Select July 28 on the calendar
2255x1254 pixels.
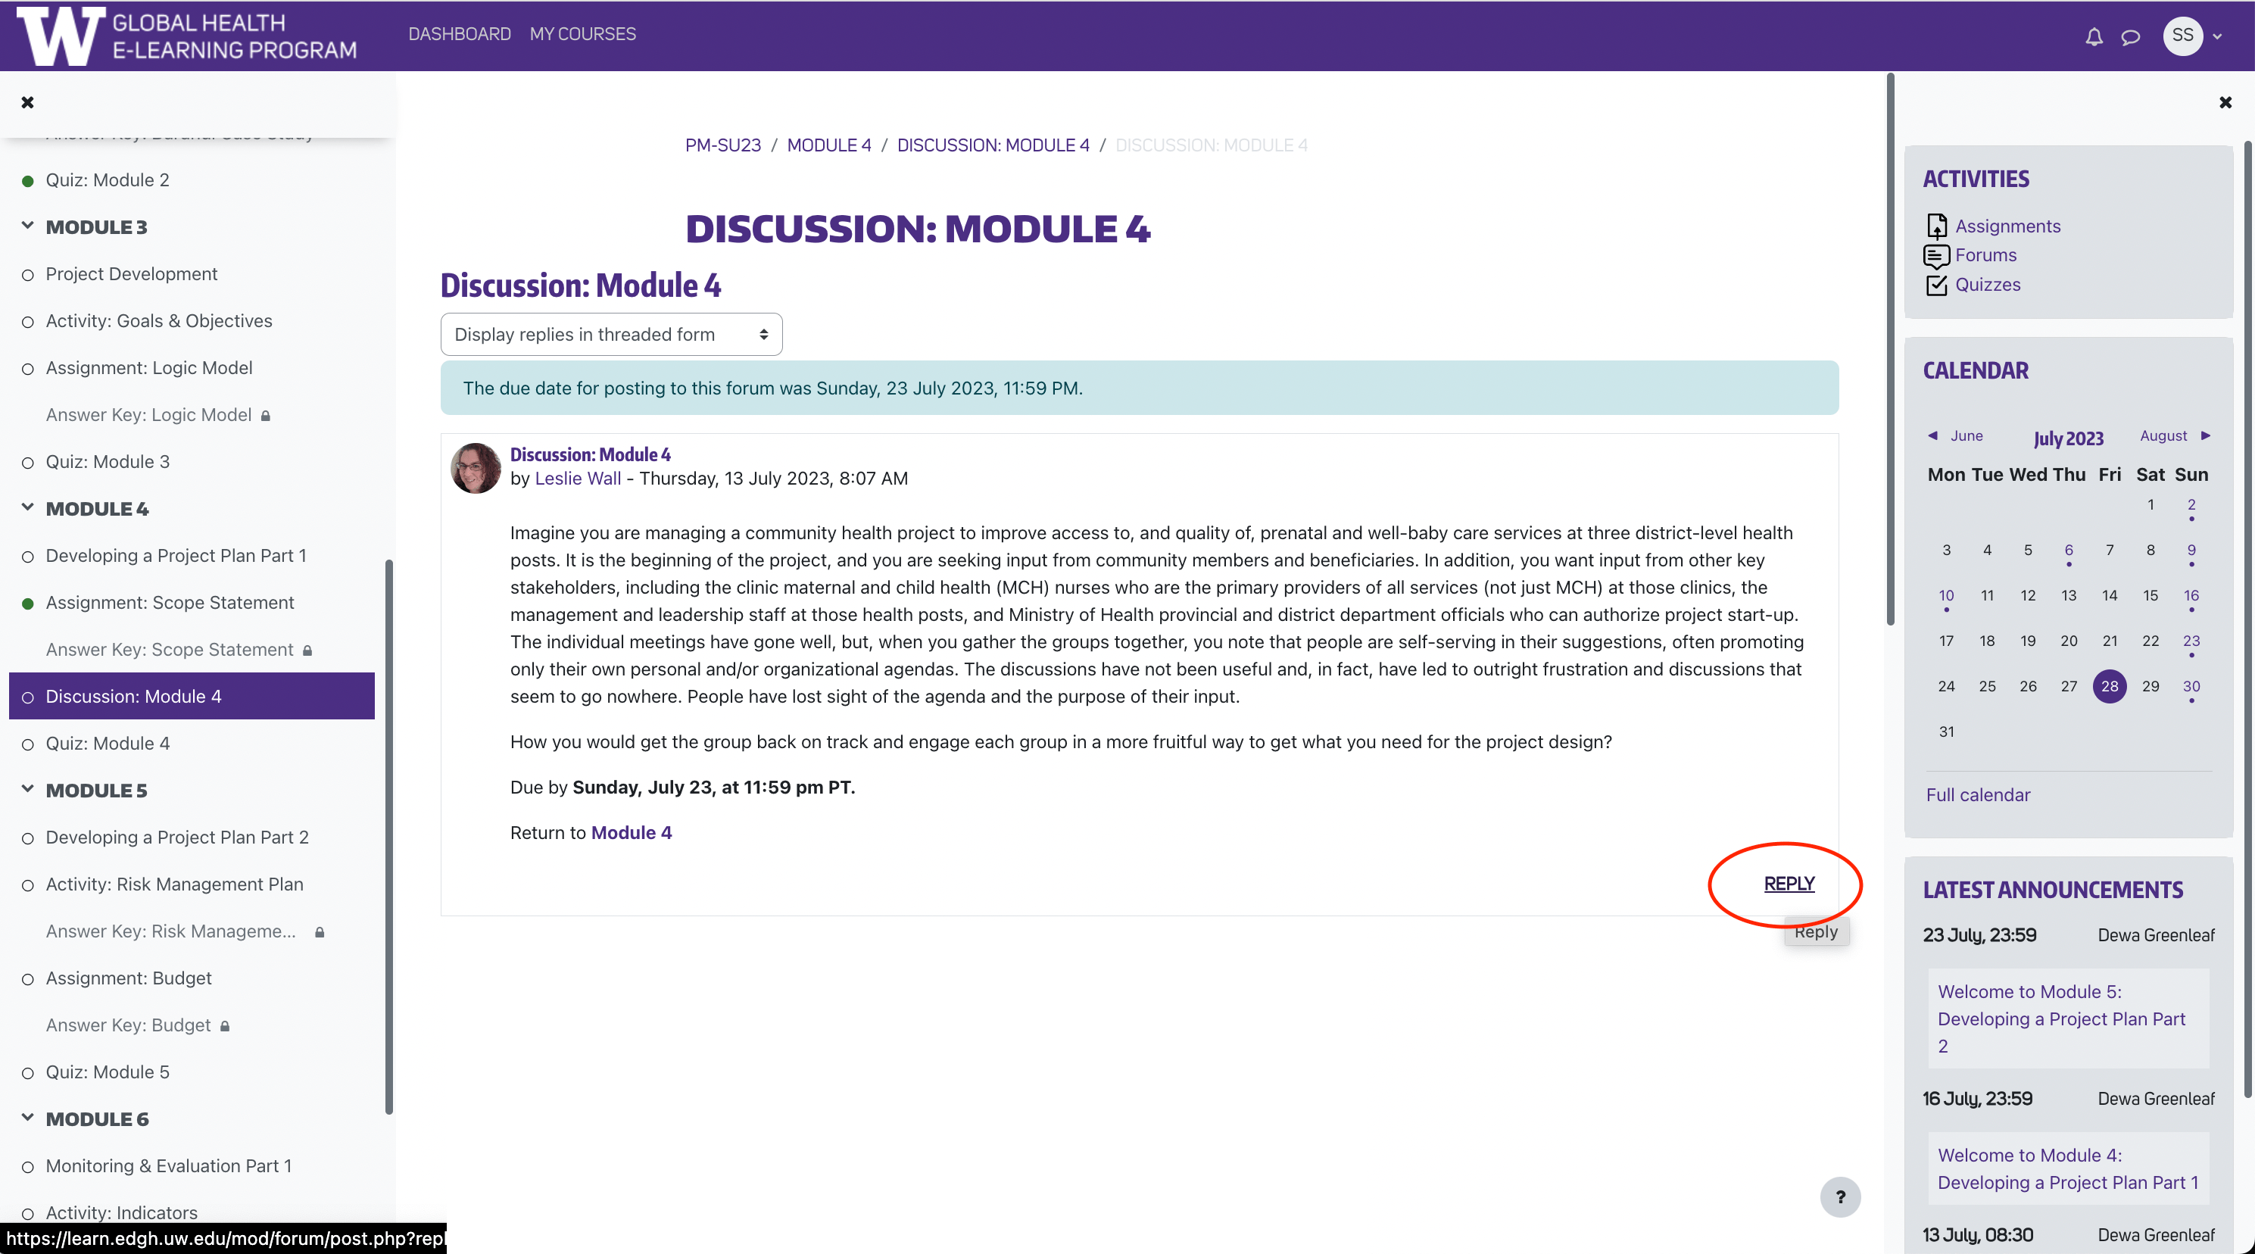tap(2110, 687)
